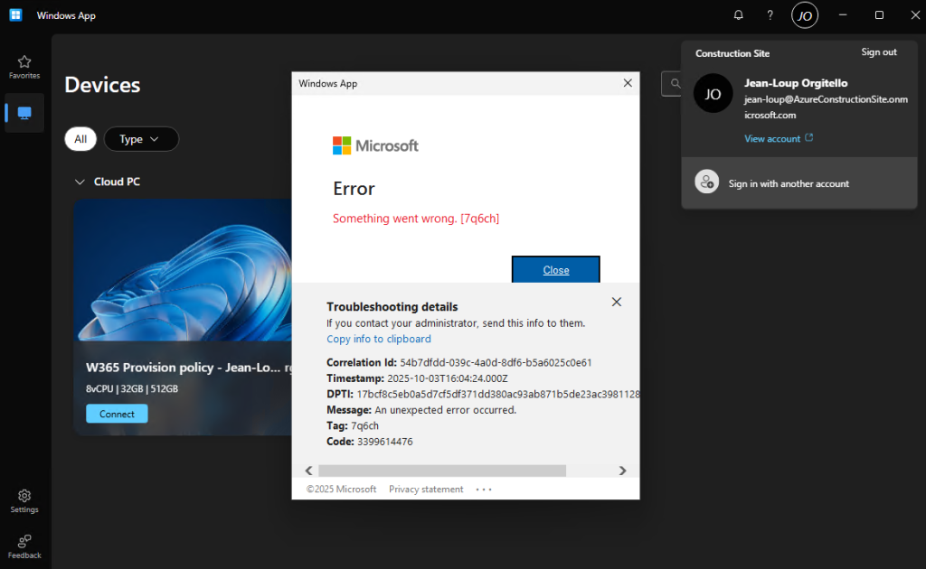This screenshot has width=926, height=569.
Task: Open Feedback in the sidebar
Action: click(x=24, y=546)
